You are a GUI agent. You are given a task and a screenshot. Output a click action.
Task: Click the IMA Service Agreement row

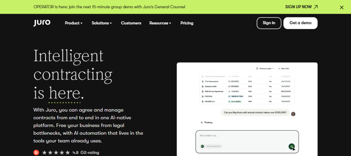(247, 91)
